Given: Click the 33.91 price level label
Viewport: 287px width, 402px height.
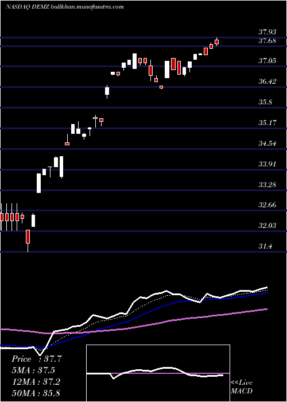Looking at the screenshot, I should pos(267,164).
